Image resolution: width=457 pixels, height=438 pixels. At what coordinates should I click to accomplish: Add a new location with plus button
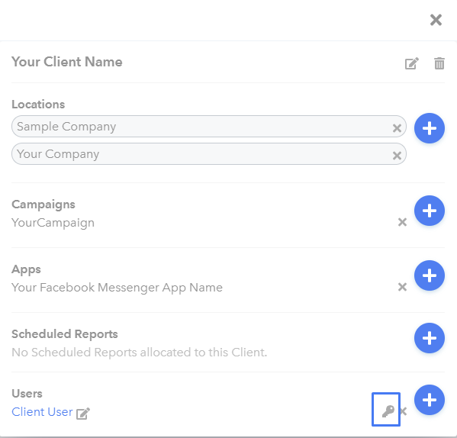coord(430,128)
